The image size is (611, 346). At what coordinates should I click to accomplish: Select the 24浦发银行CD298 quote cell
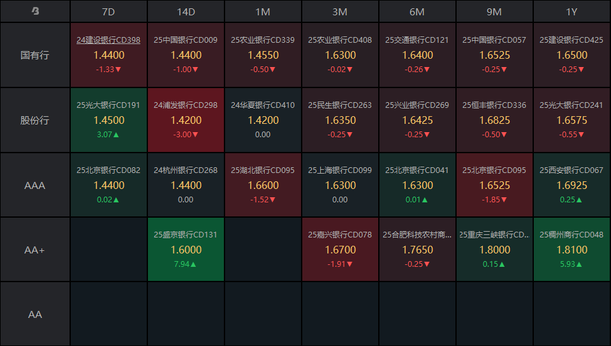(x=186, y=120)
